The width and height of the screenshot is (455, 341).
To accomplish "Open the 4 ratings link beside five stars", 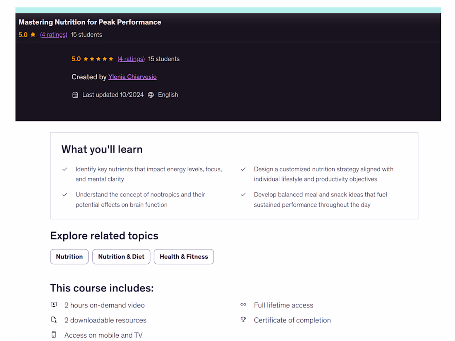I will point(131,59).
